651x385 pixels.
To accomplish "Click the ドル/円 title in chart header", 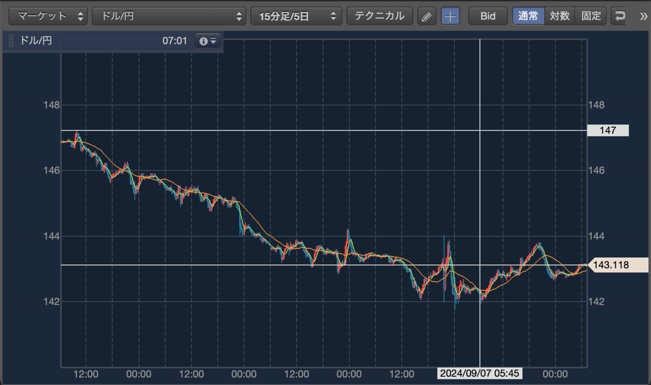I will [x=36, y=41].
